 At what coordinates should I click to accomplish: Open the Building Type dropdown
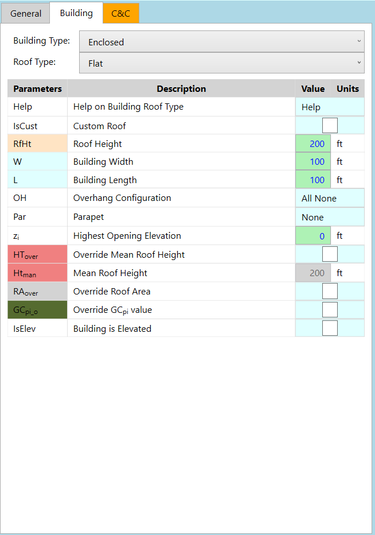click(x=221, y=42)
